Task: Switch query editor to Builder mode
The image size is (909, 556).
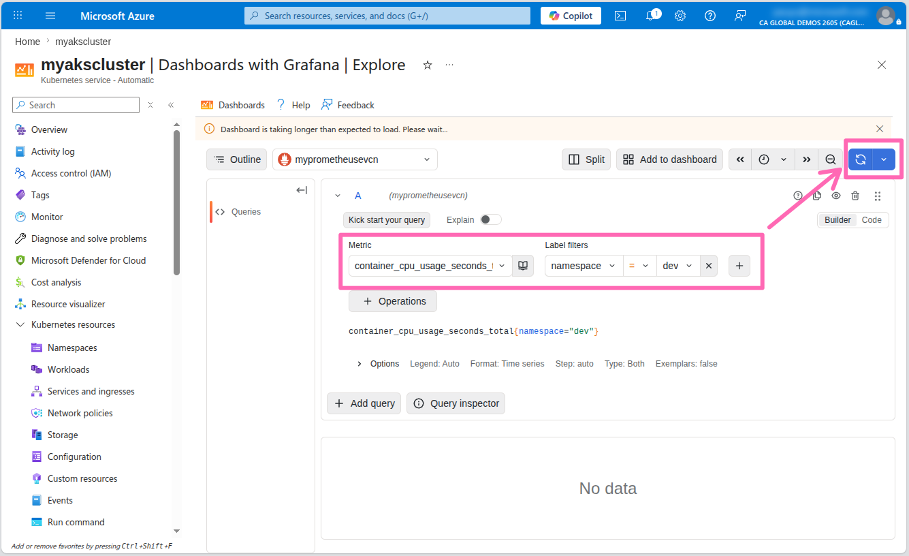Action: (838, 219)
